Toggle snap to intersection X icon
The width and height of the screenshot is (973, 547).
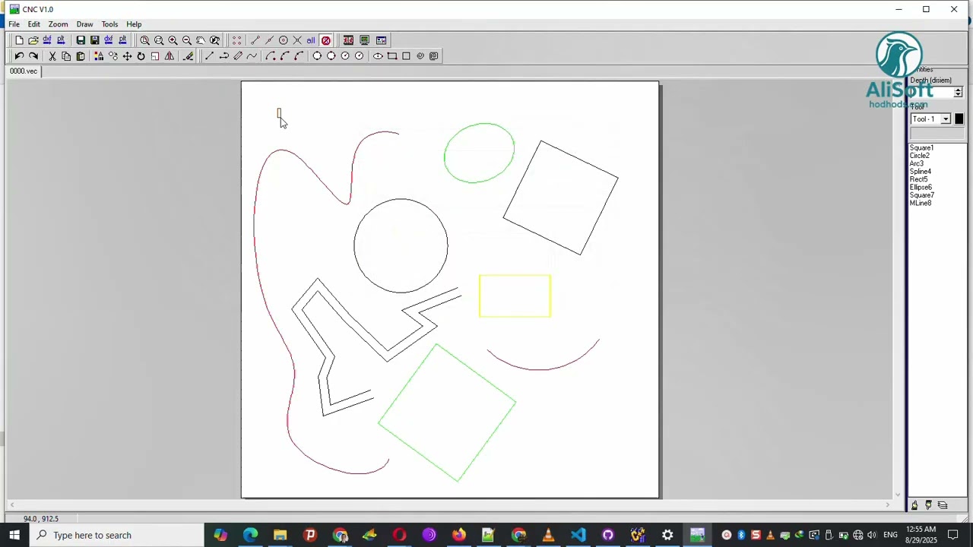click(297, 40)
